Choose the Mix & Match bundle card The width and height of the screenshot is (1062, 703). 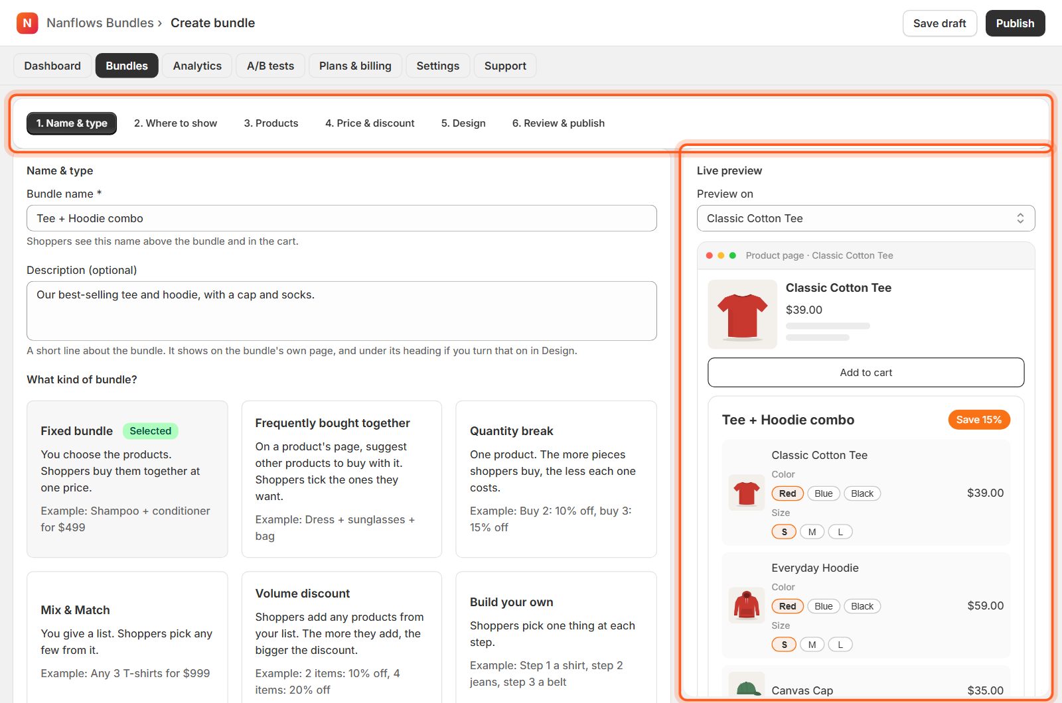point(127,637)
